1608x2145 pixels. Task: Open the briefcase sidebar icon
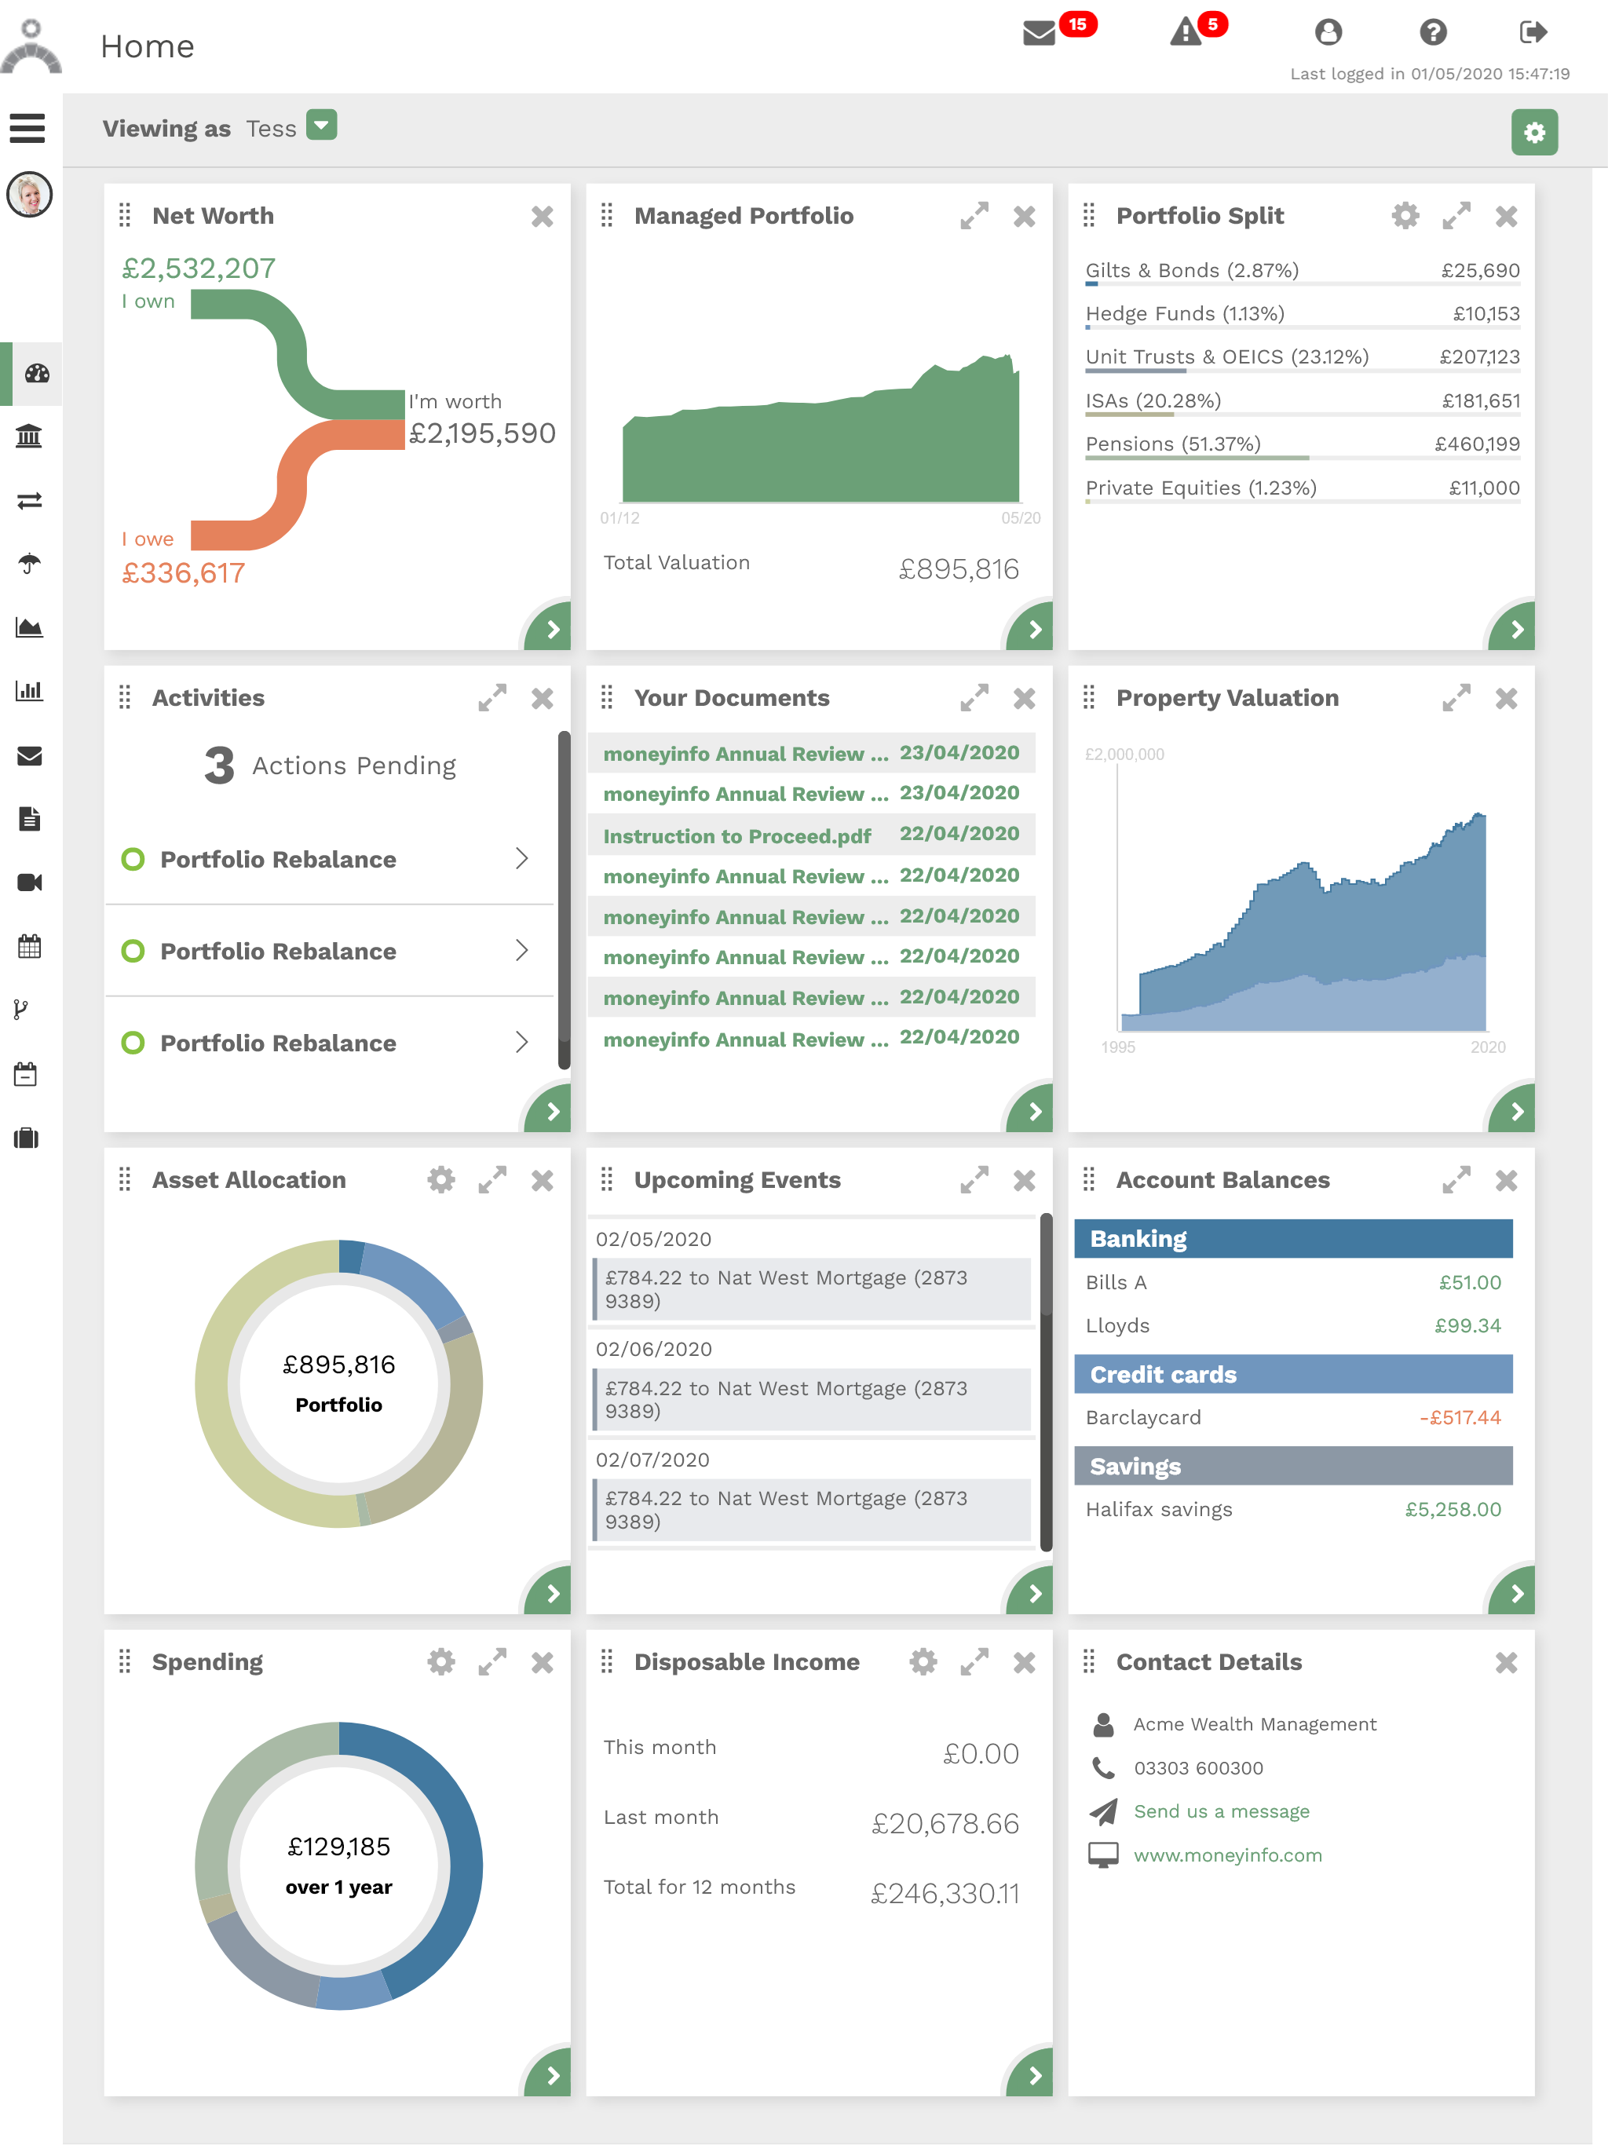[x=26, y=1138]
